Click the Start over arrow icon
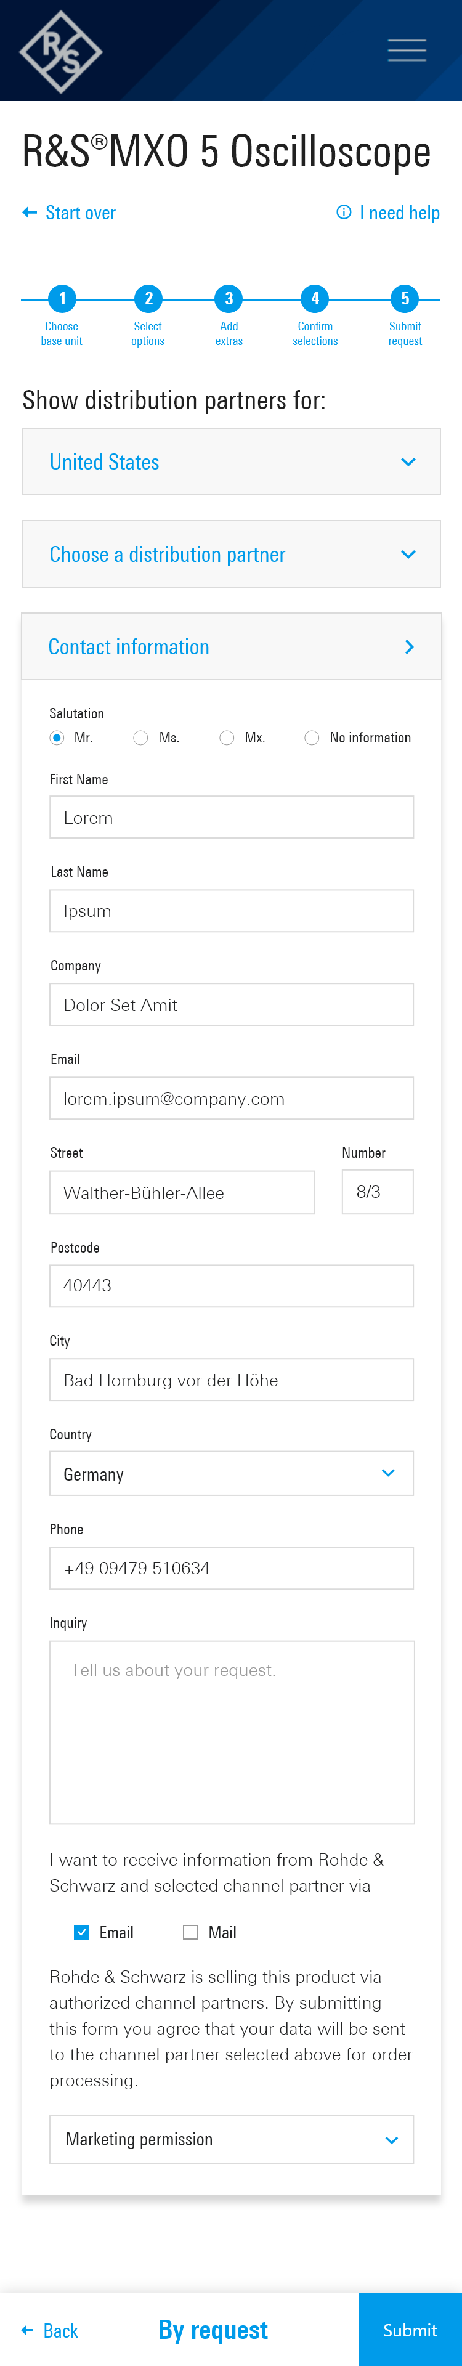Screen dimensions: 462x2366 (30, 212)
